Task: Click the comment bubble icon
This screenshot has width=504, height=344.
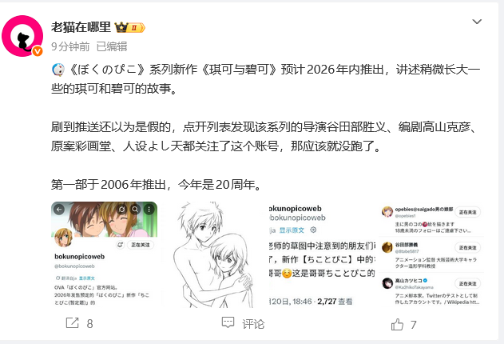Action: 228,322
